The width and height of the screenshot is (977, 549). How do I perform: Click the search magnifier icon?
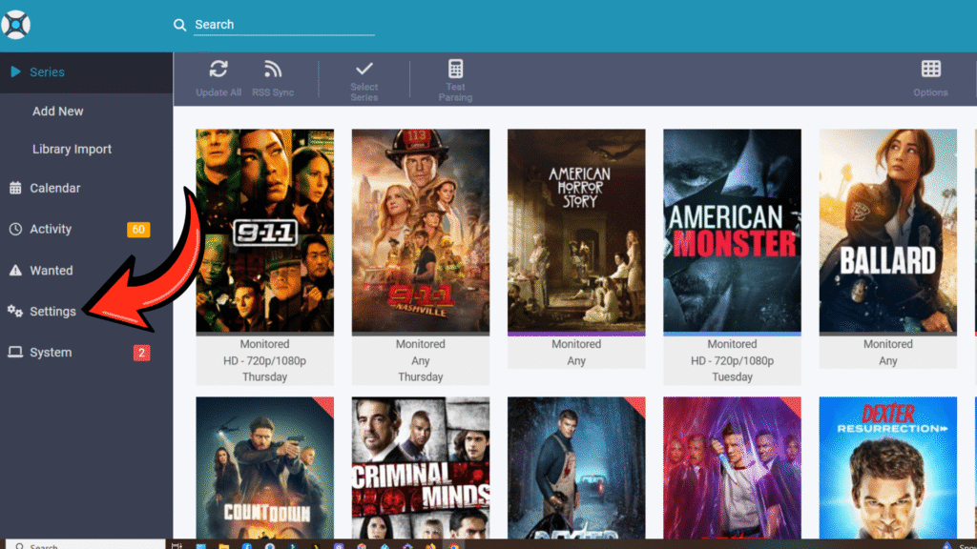point(180,26)
